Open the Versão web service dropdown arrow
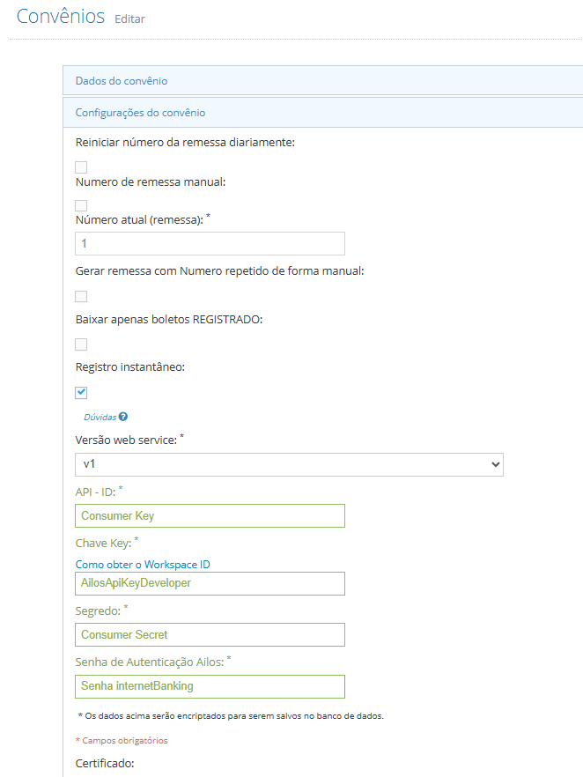This screenshot has width=583, height=777. click(495, 464)
